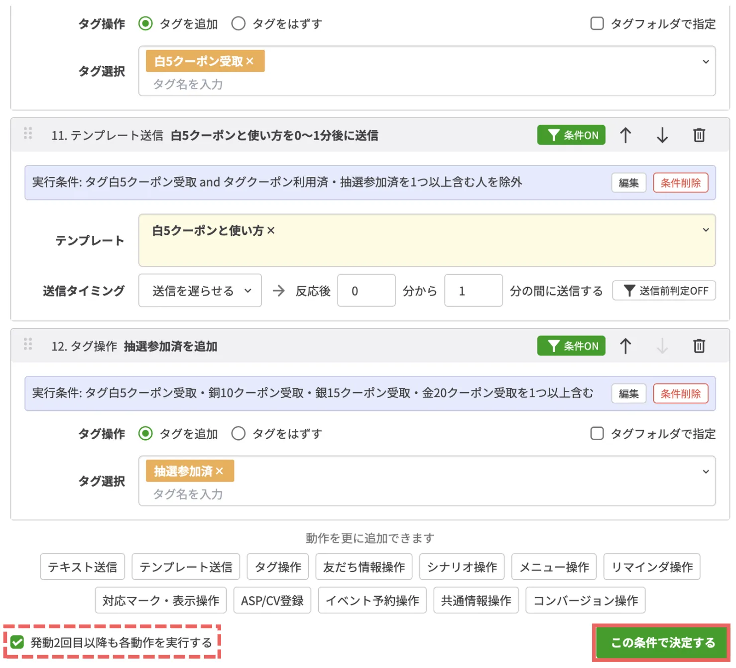Toggle 送信前判定OFF button
The width and height of the screenshot is (736, 668).
[664, 291]
